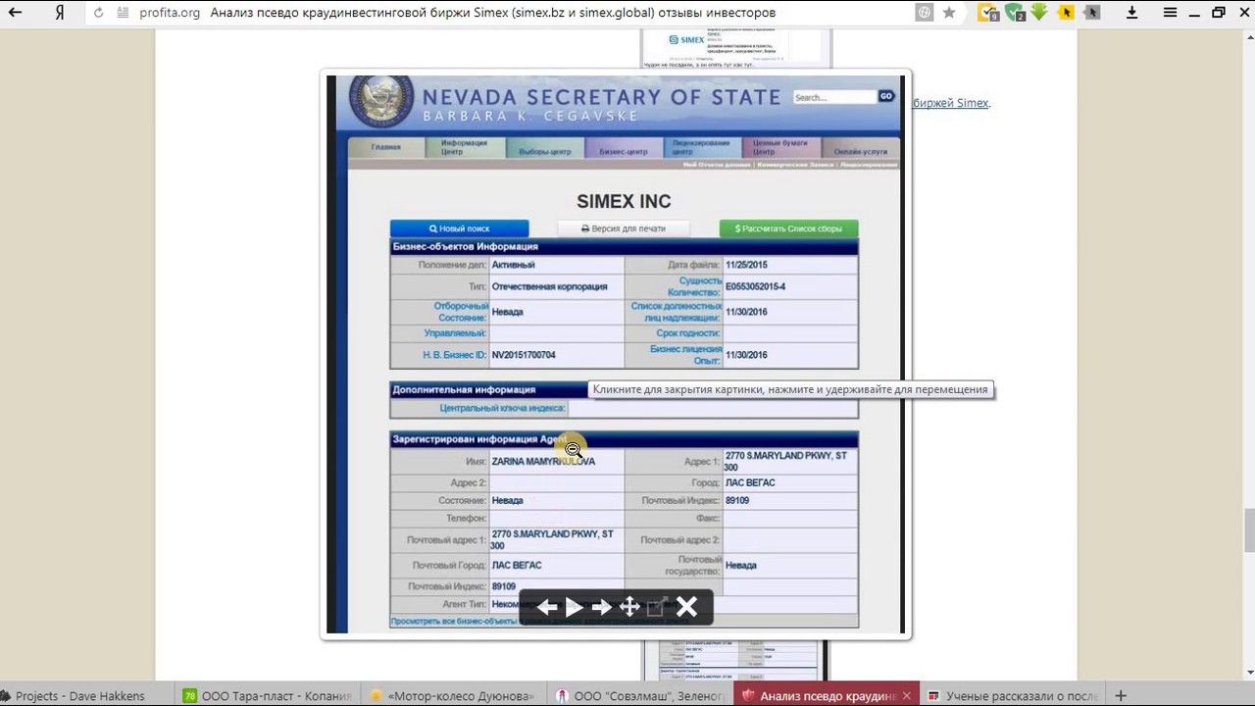
Task: Click the page translate globe icon
Action: point(924,13)
